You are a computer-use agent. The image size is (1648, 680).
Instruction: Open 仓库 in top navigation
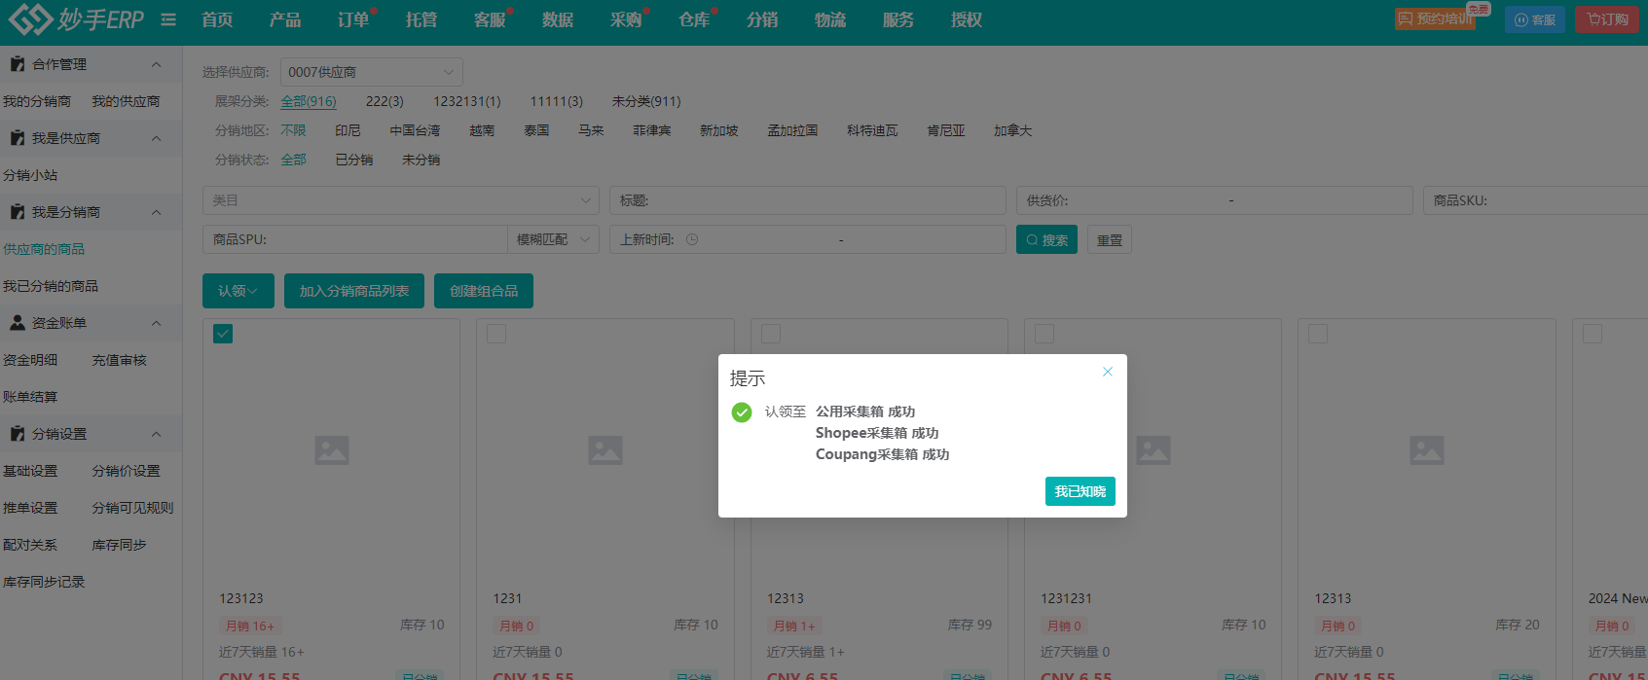point(694,19)
